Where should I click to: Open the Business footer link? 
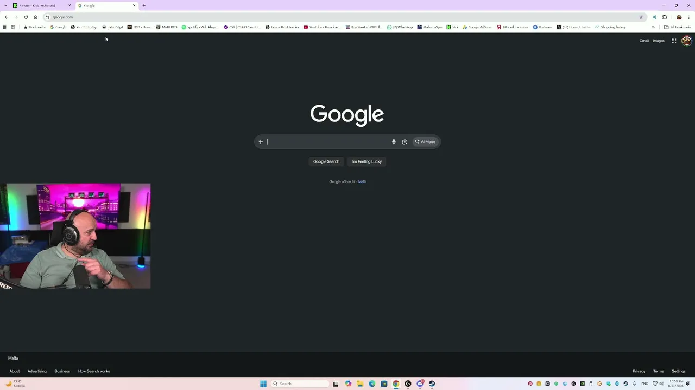click(62, 371)
